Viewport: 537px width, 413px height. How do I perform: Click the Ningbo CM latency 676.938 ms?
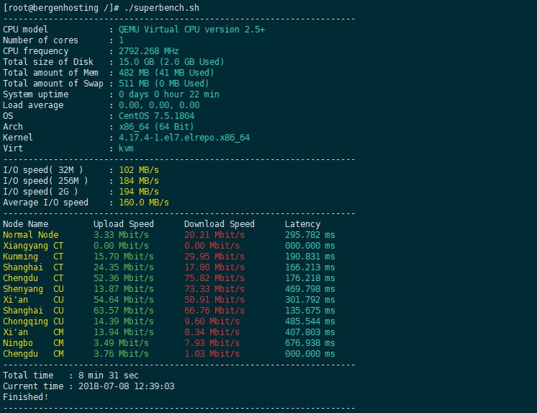click(x=310, y=343)
